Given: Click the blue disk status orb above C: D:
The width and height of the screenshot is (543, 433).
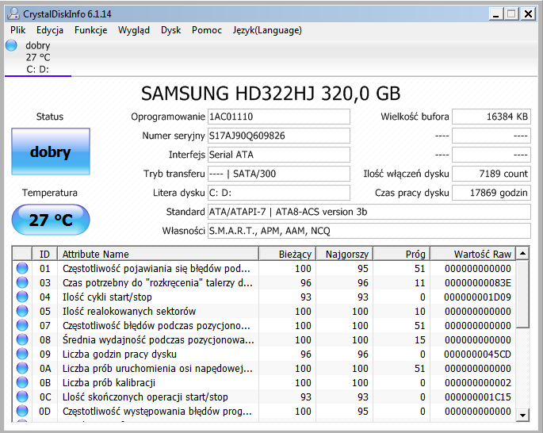Looking at the screenshot, I should pos(11,45).
